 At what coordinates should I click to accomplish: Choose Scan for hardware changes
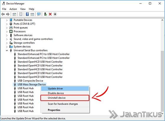point(65,104)
